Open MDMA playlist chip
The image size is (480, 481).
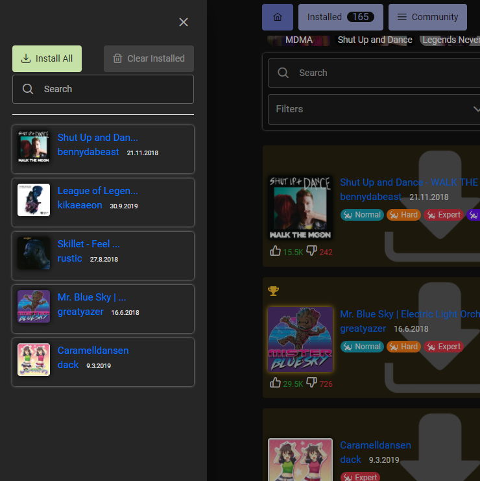click(x=298, y=40)
